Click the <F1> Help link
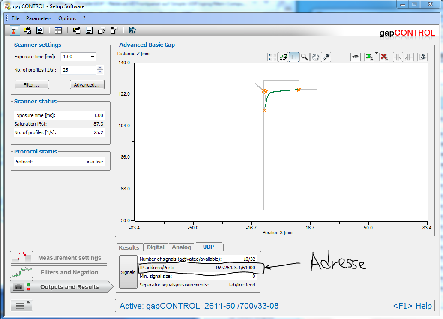443x319 pixels. coord(412,306)
